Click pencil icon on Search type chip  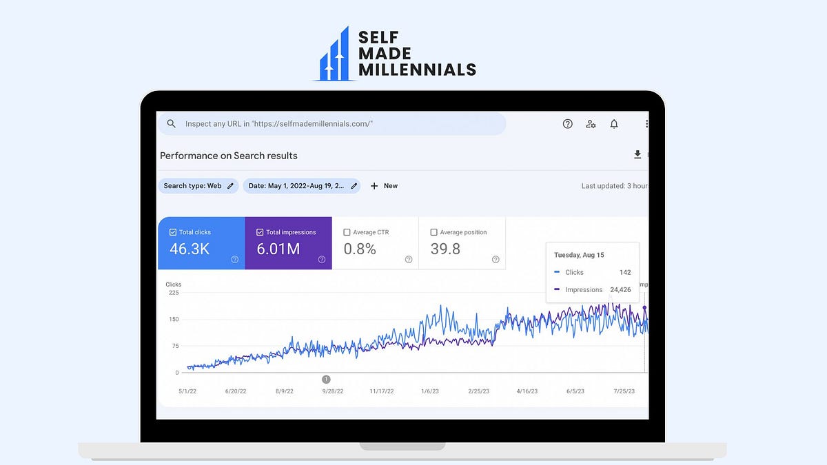(x=231, y=186)
